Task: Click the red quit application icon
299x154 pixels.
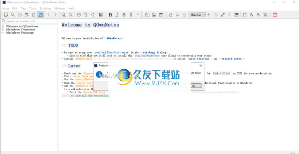Action: pos(275,15)
